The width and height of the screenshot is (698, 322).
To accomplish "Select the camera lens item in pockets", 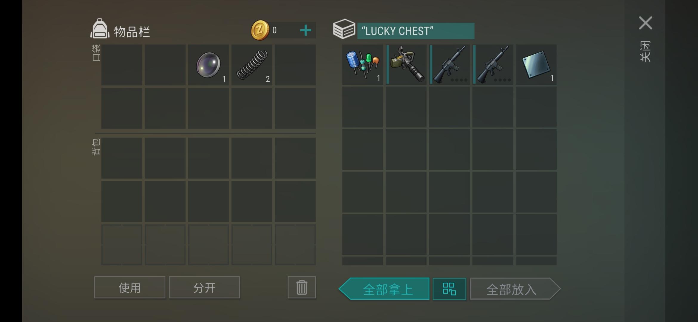I will (209, 65).
